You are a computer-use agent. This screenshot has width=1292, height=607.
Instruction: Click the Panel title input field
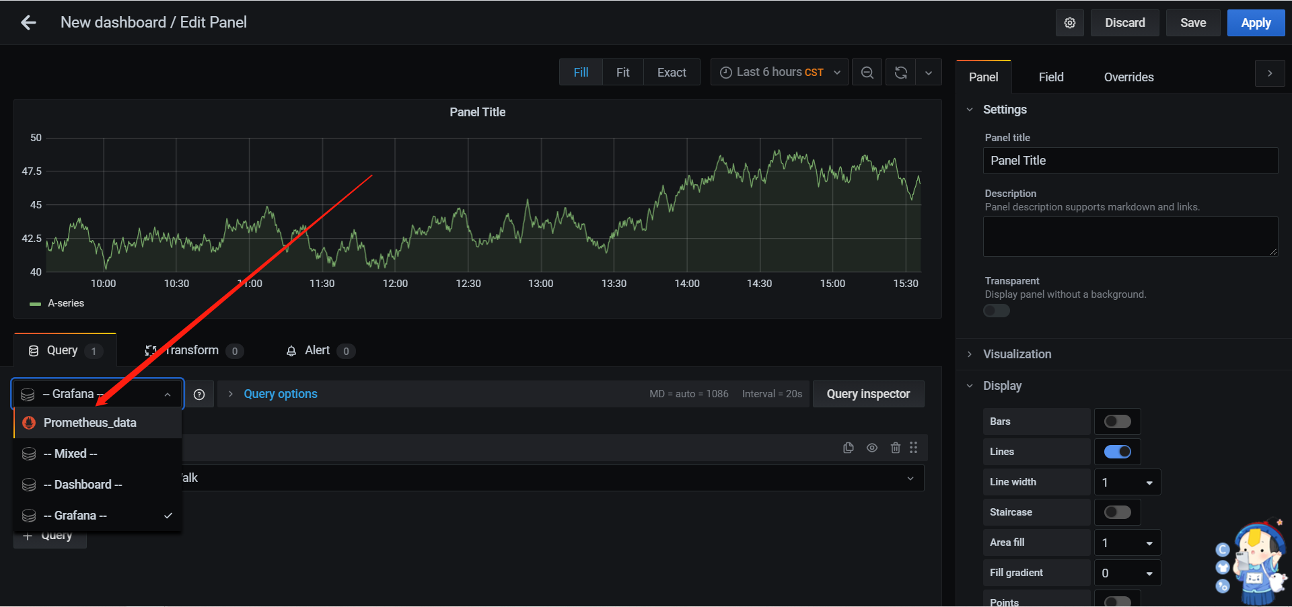pos(1130,161)
